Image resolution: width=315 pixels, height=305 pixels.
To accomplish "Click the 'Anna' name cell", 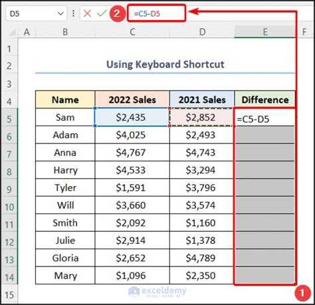I will coord(65,152).
